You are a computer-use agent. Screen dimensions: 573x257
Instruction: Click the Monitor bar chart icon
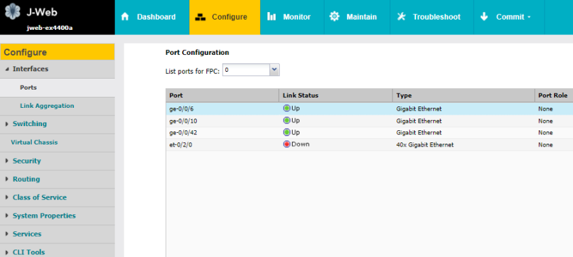click(272, 17)
